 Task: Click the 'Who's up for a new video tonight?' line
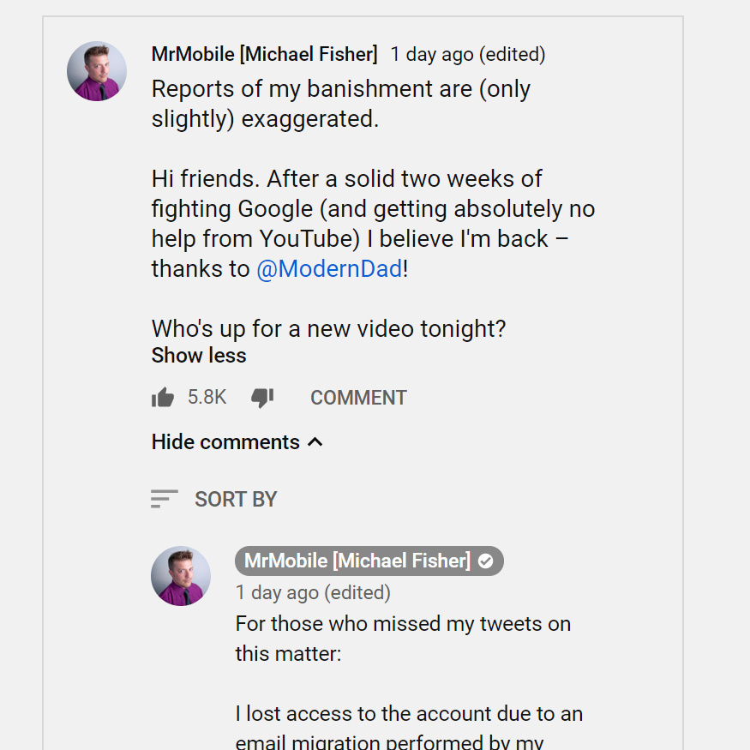click(328, 328)
